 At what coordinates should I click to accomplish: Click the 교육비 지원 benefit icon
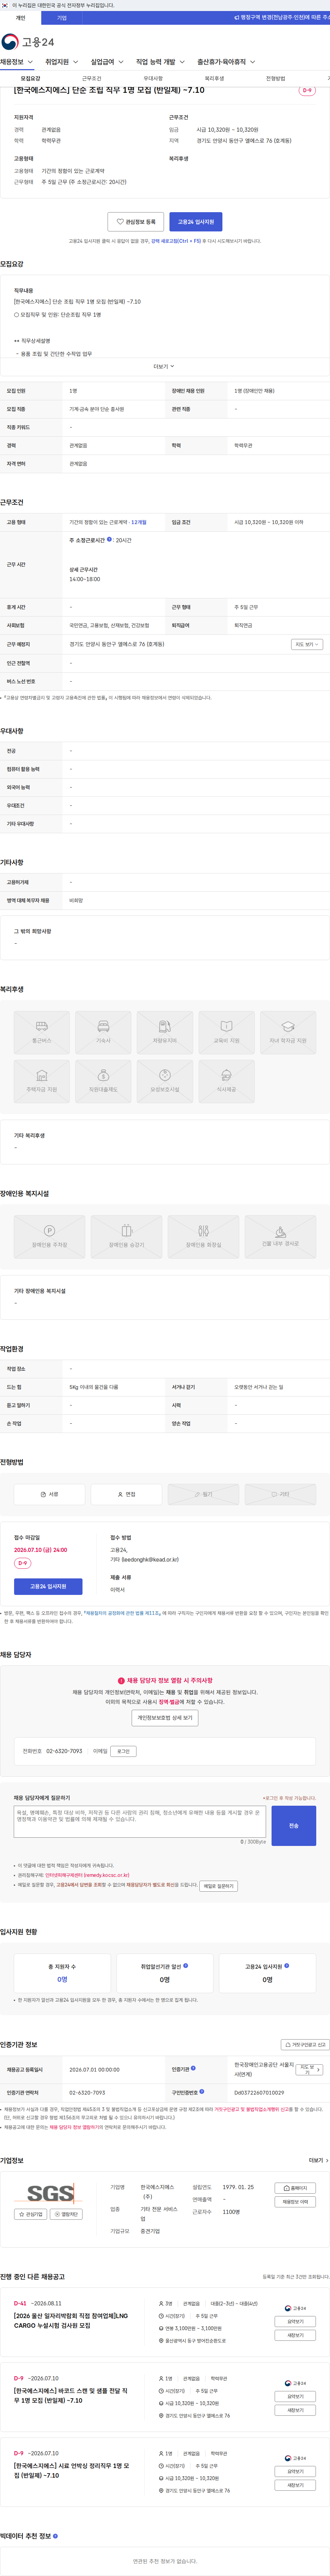coord(226,1032)
